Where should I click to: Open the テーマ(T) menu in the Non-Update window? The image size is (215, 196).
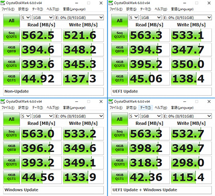click(x=37, y=9)
